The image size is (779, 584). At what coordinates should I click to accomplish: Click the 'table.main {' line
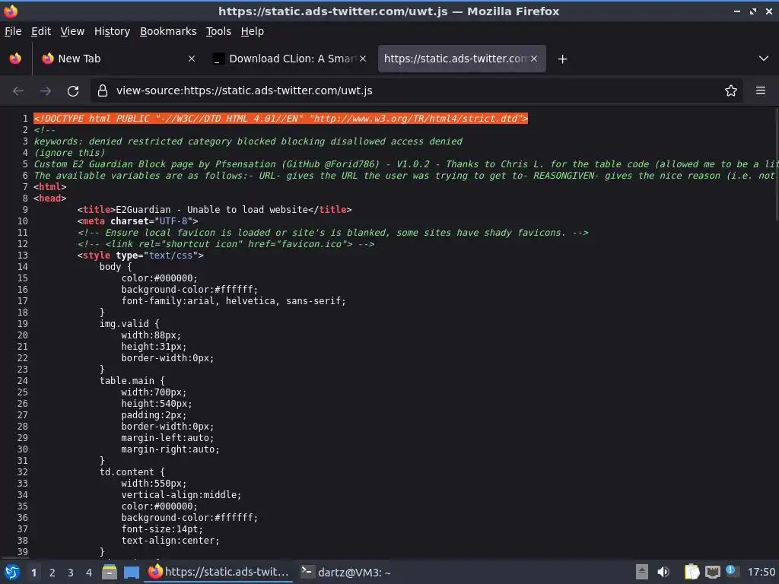coord(132,381)
